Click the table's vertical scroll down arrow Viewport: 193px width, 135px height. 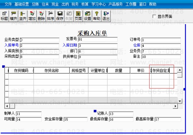point(180,101)
